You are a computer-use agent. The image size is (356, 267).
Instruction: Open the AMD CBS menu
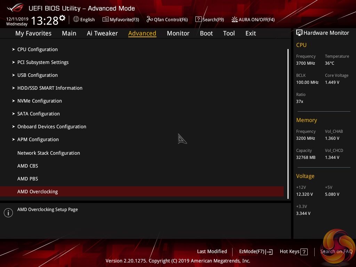28,166
